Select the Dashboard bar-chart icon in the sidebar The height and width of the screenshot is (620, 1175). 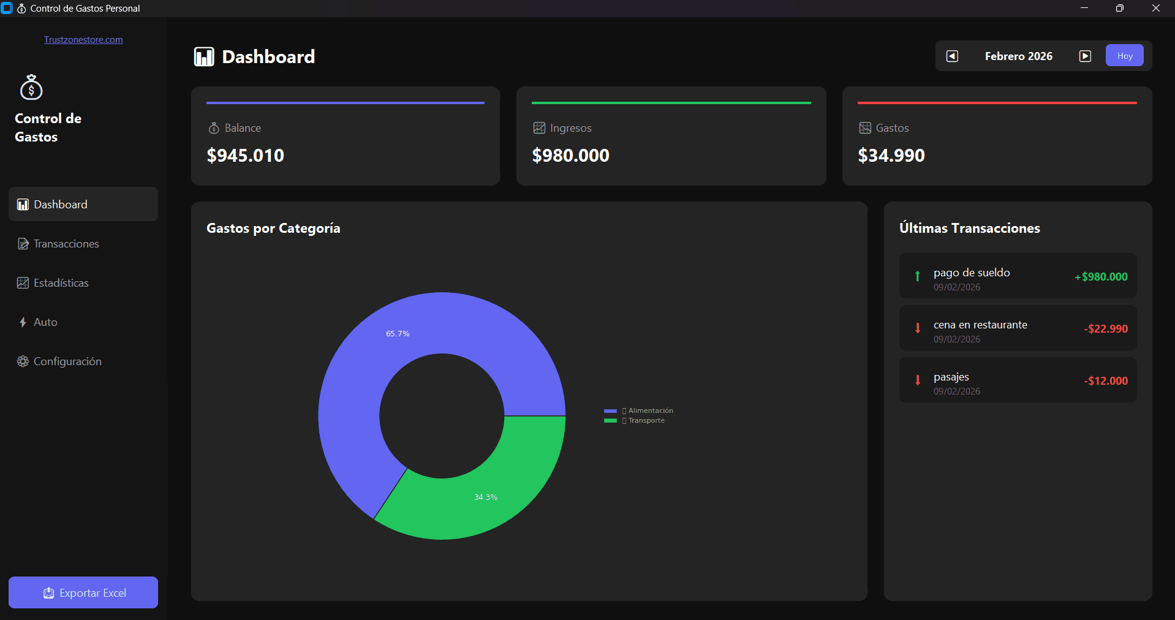click(22, 204)
